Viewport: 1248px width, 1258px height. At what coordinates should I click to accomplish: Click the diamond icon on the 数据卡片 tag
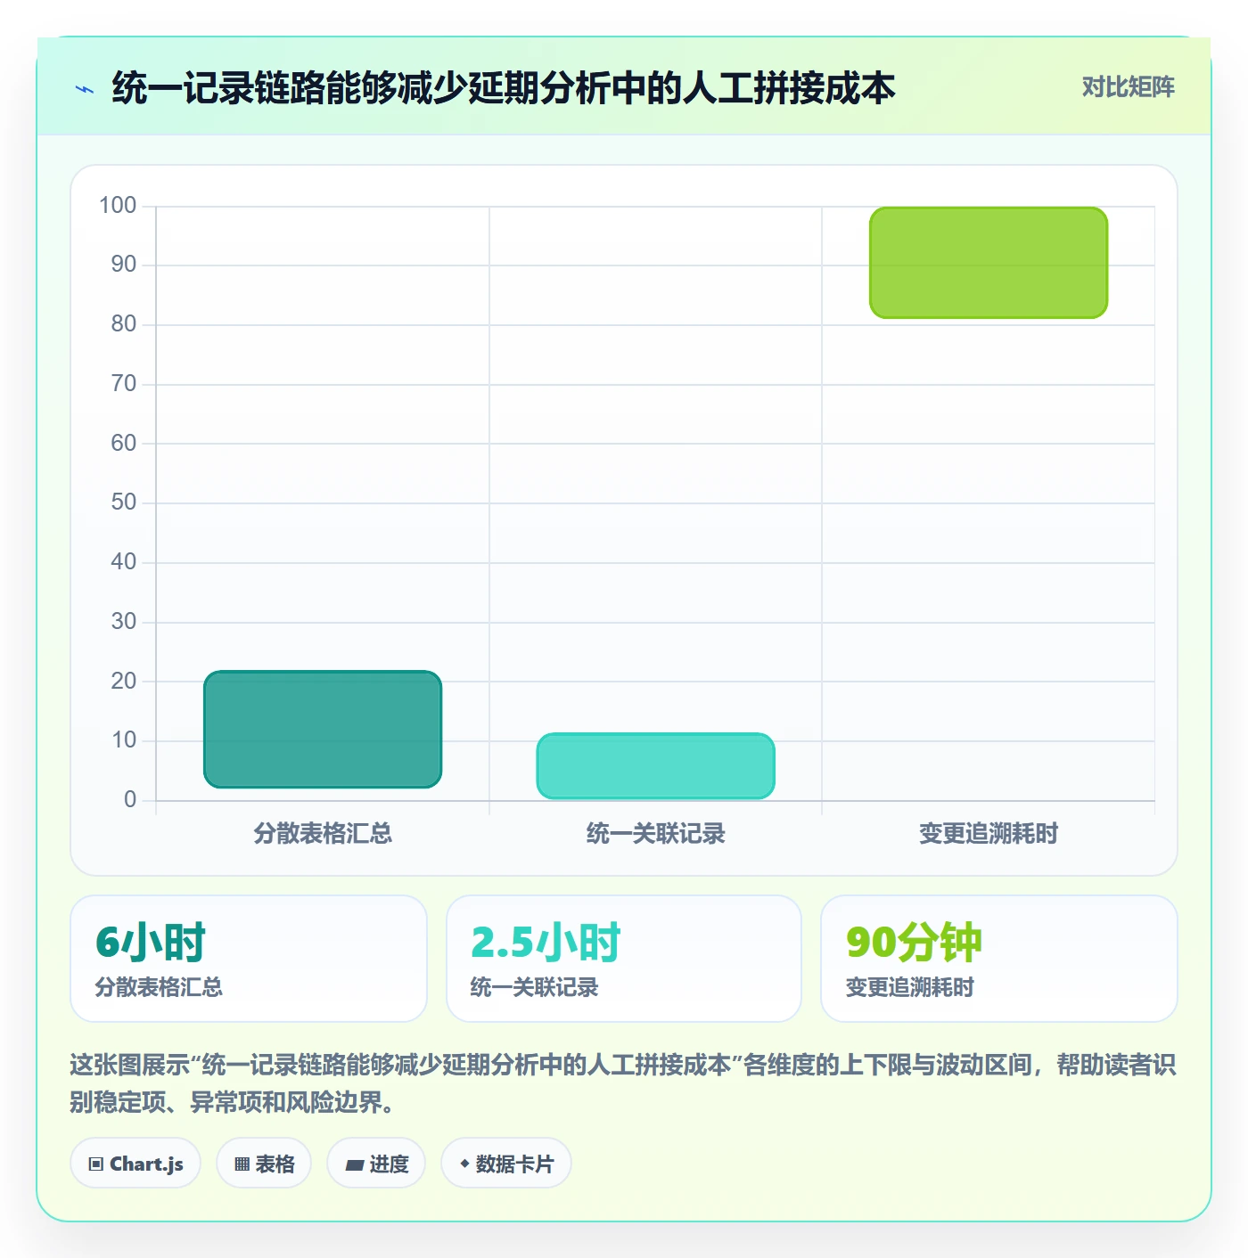[x=464, y=1164]
